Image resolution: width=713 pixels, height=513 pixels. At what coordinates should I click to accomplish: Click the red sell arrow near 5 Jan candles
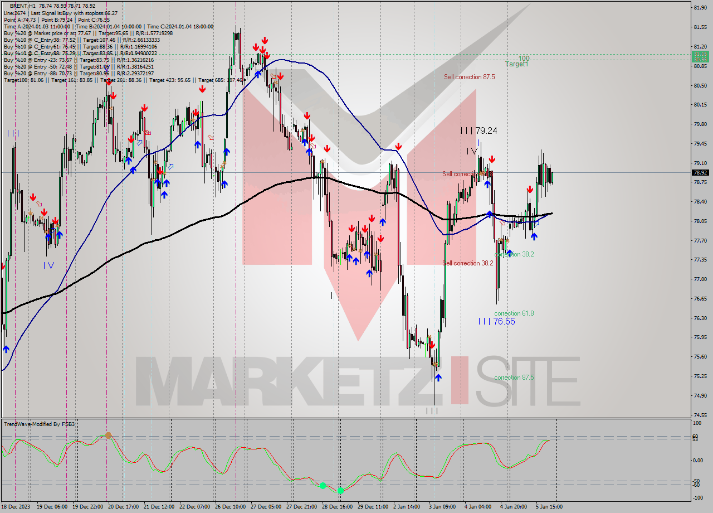[x=530, y=190]
